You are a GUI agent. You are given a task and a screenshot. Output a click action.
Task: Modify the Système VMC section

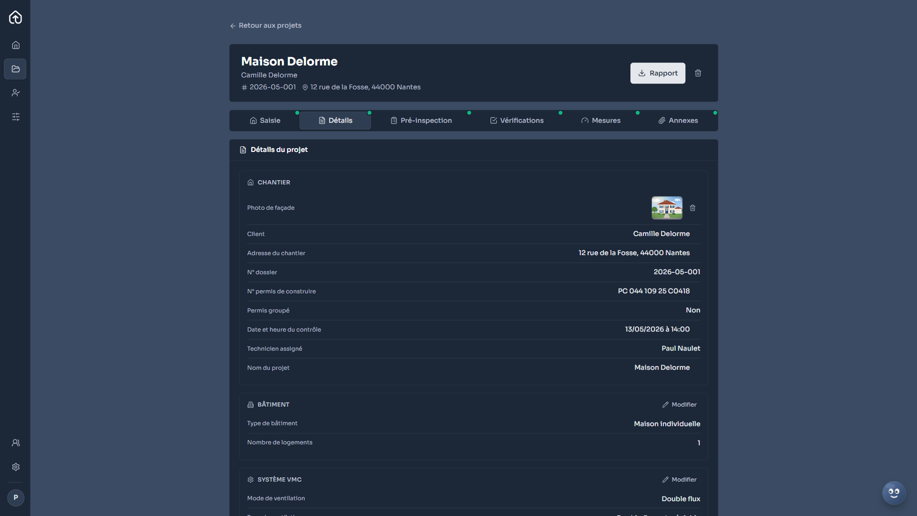tap(679, 480)
